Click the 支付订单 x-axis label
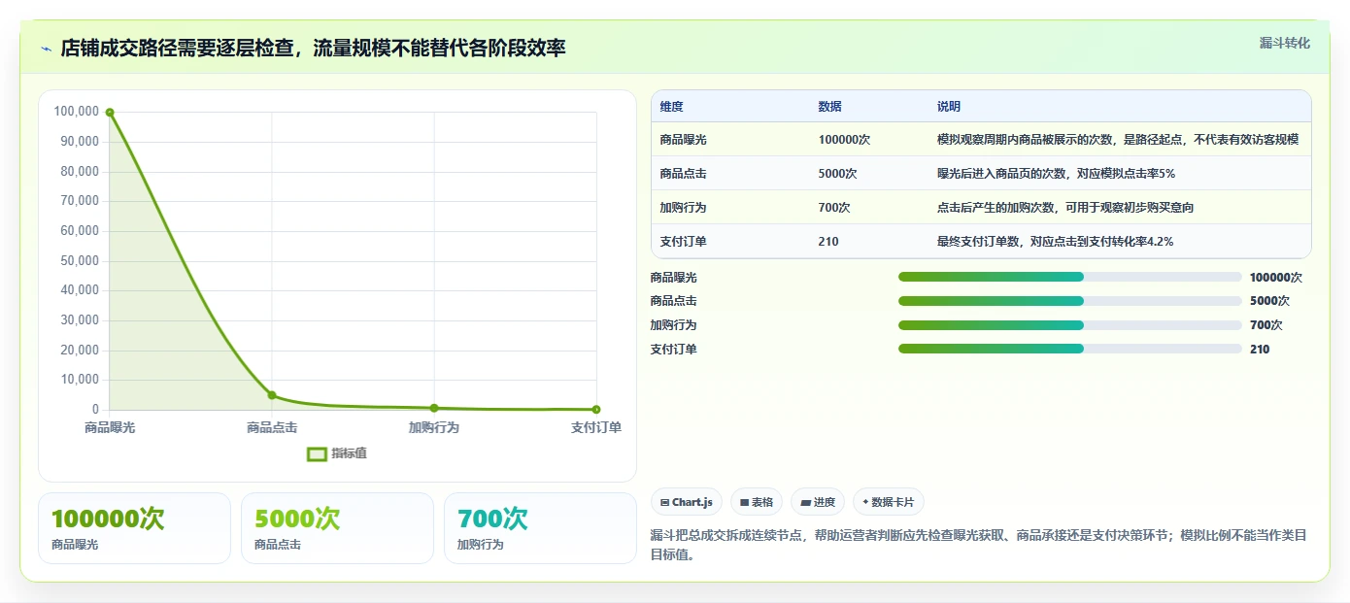This screenshot has width=1350, height=603. click(595, 427)
